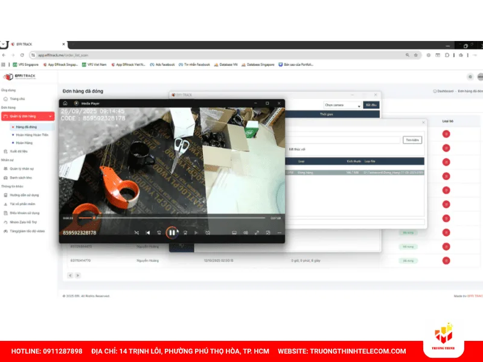This screenshot has height=362, width=483.
Task: Select the EFFI TRACK browser tab
Action: point(37,44)
